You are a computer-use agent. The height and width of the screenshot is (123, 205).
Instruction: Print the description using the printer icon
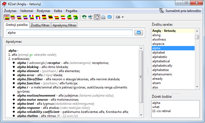103,17
